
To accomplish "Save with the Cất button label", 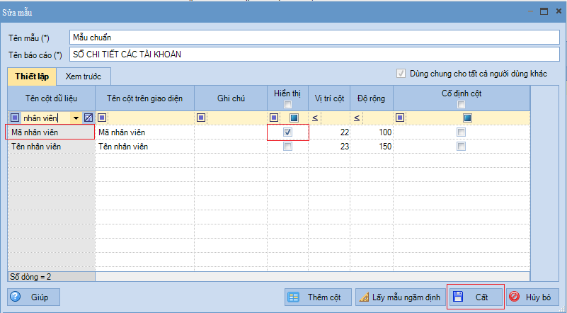I will coord(481,297).
